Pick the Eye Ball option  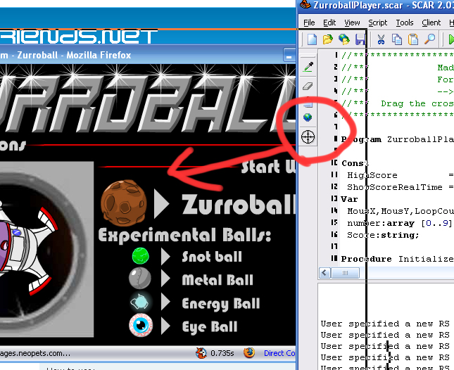pyautogui.click(x=209, y=327)
